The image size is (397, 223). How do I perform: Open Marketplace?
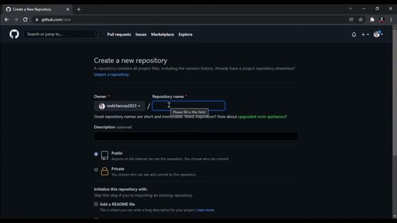point(163,35)
